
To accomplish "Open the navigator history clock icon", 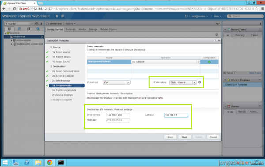I will [x=37, y=24].
